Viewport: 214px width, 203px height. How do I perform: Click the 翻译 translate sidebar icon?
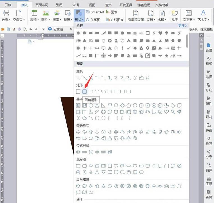click(x=209, y=167)
